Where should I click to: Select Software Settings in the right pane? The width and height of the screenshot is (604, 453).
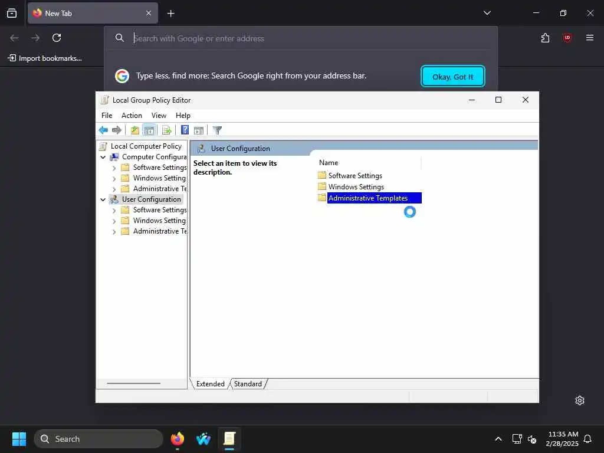354,176
